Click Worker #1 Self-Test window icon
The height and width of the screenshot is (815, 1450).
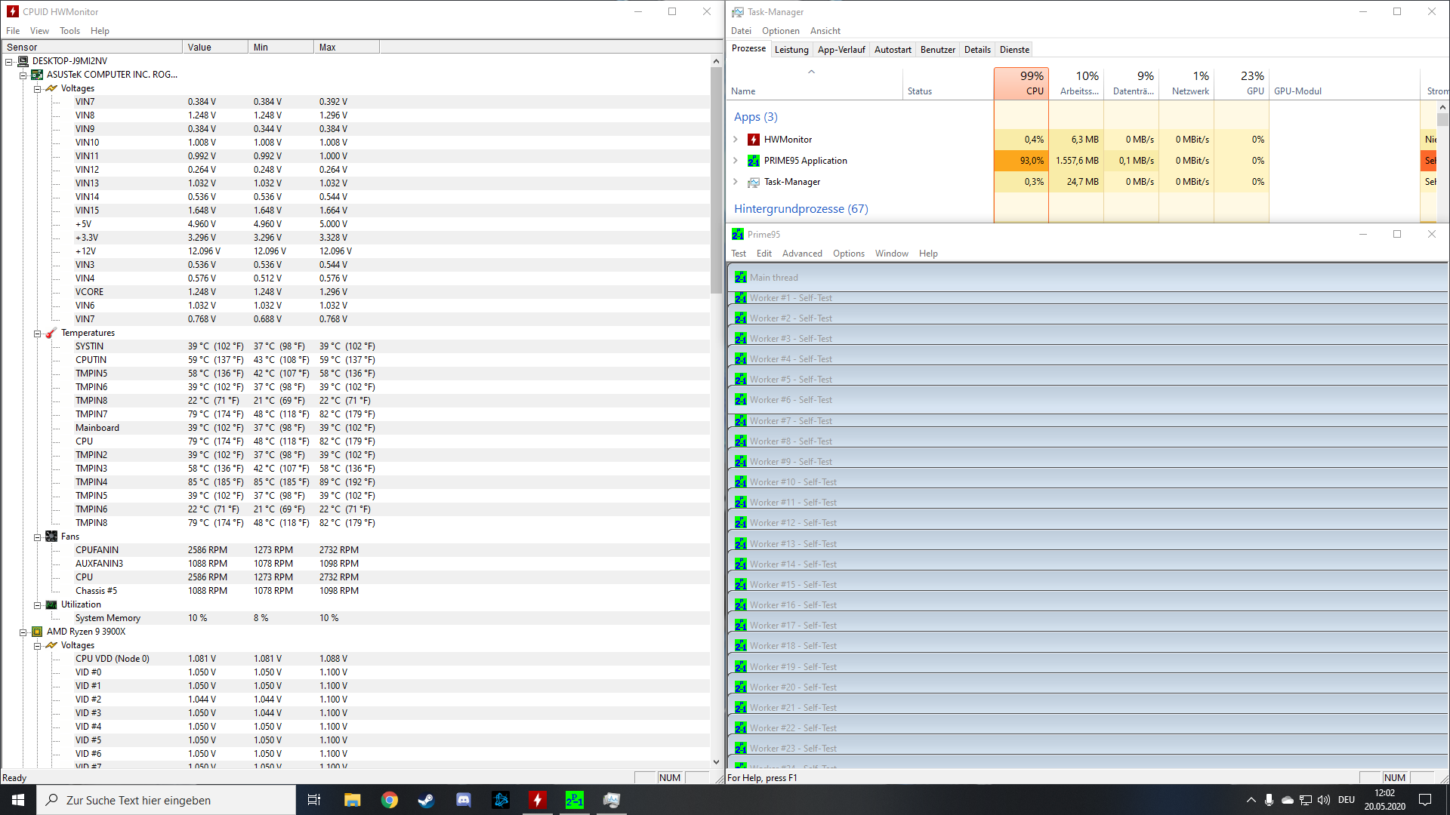click(x=740, y=298)
